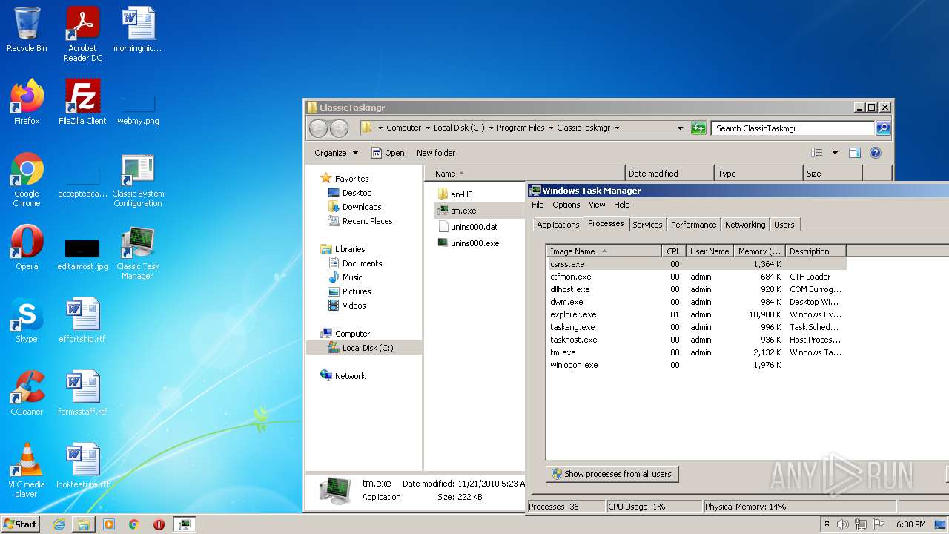Open Google Chrome desktop shortcut
The height and width of the screenshot is (534, 949).
(27, 179)
